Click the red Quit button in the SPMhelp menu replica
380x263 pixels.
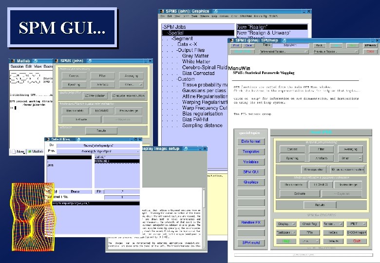357,241
